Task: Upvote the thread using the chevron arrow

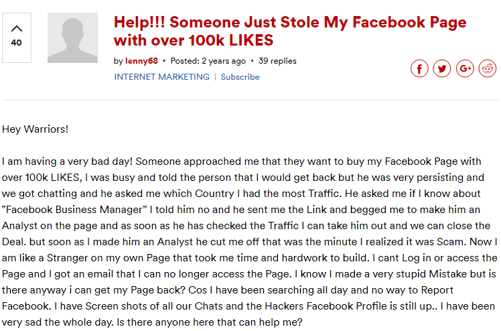Action: pos(17,29)
